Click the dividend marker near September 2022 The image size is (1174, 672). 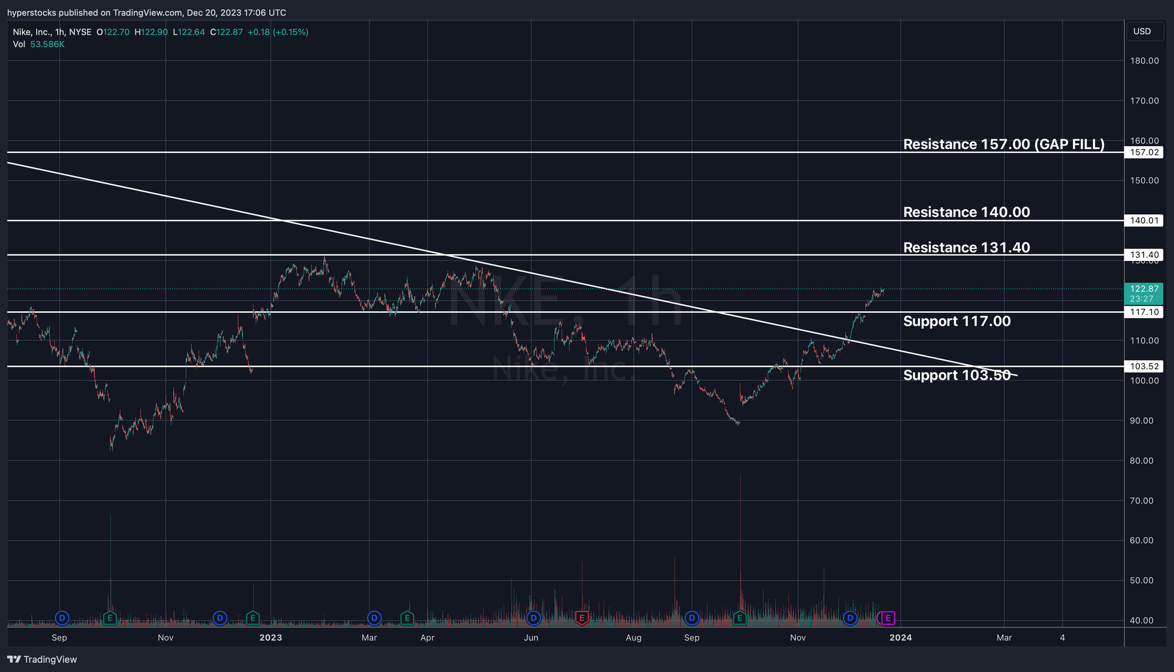coord(62,618)
